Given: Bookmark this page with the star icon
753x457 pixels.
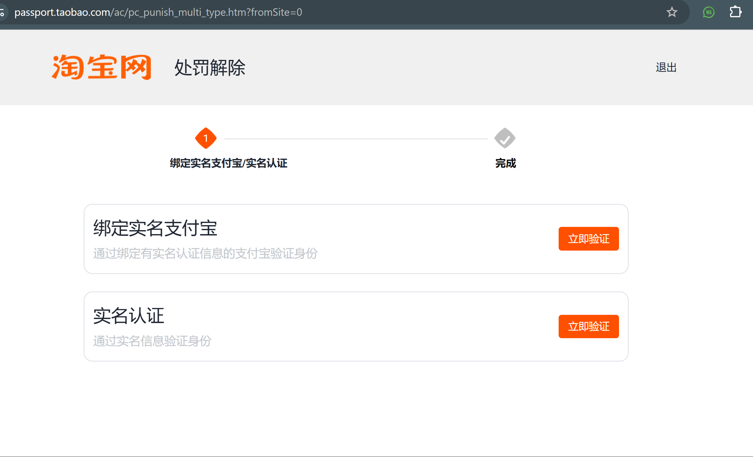Looking at the screenshot, I should [x=671, y=12].
